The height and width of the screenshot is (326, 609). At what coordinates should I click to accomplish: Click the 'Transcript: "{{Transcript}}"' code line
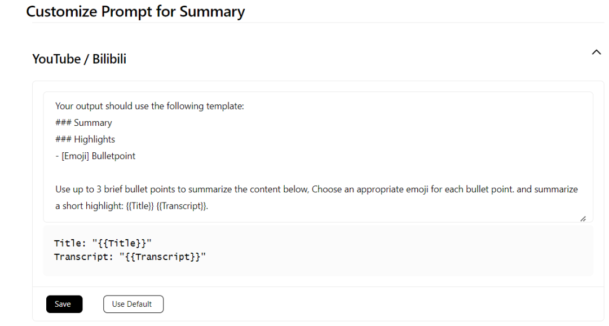(130, 257)
